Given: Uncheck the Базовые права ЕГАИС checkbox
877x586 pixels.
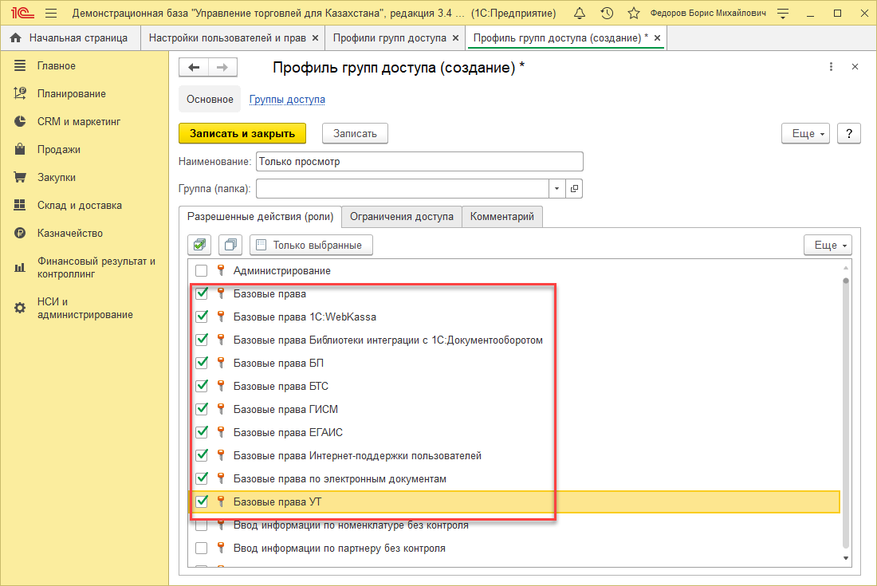Looking at the screenshot, I should point(202,432).
